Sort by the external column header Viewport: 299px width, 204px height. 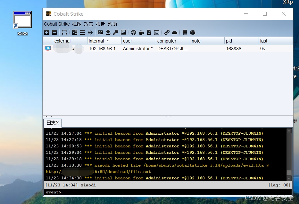tap(70, 41)
